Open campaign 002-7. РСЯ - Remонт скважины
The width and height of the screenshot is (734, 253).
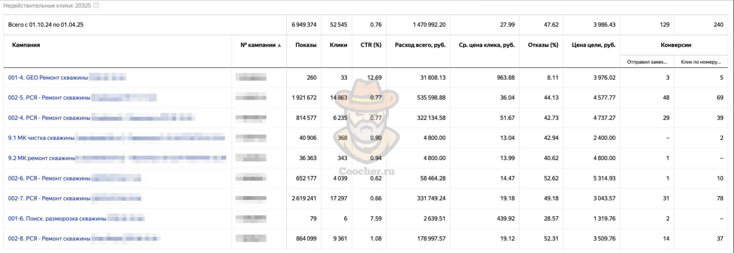pos(49,198)
